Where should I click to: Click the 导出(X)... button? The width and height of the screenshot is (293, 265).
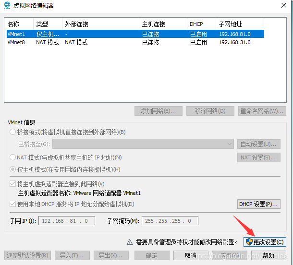pyautogui.click(x=111, y=255)
